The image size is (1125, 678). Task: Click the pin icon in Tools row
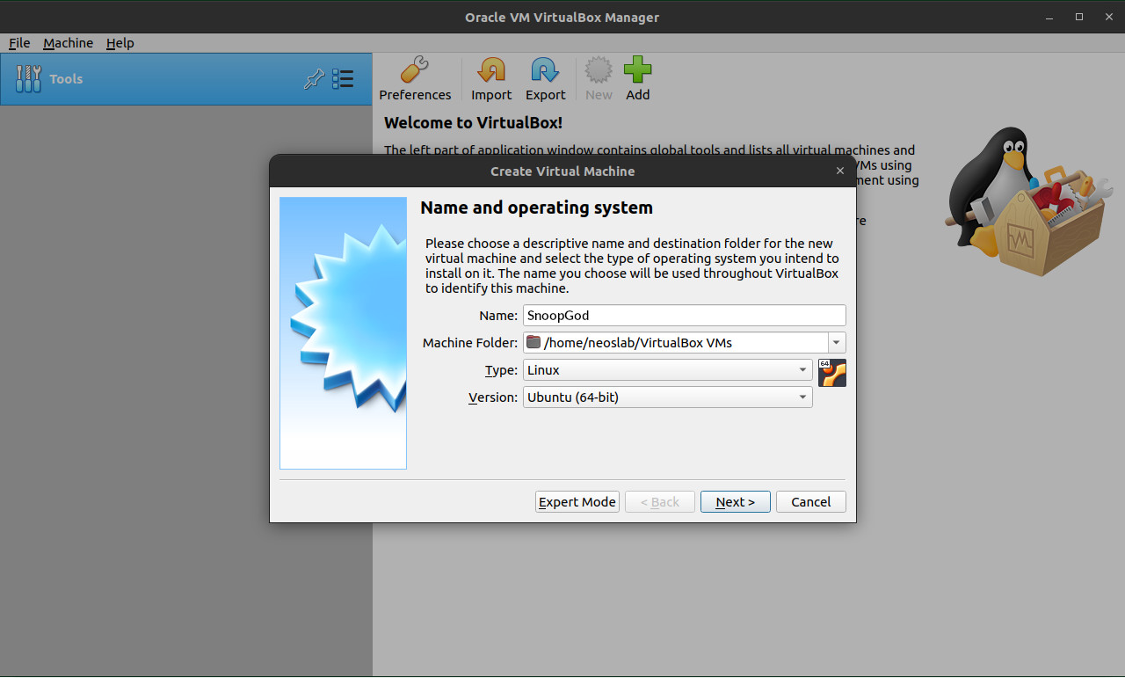point(314,79)
